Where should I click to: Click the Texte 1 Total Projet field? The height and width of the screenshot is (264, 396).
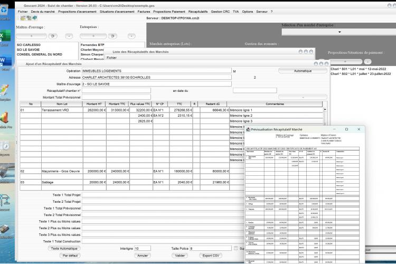pyautogui.click(x=163, y=195)
